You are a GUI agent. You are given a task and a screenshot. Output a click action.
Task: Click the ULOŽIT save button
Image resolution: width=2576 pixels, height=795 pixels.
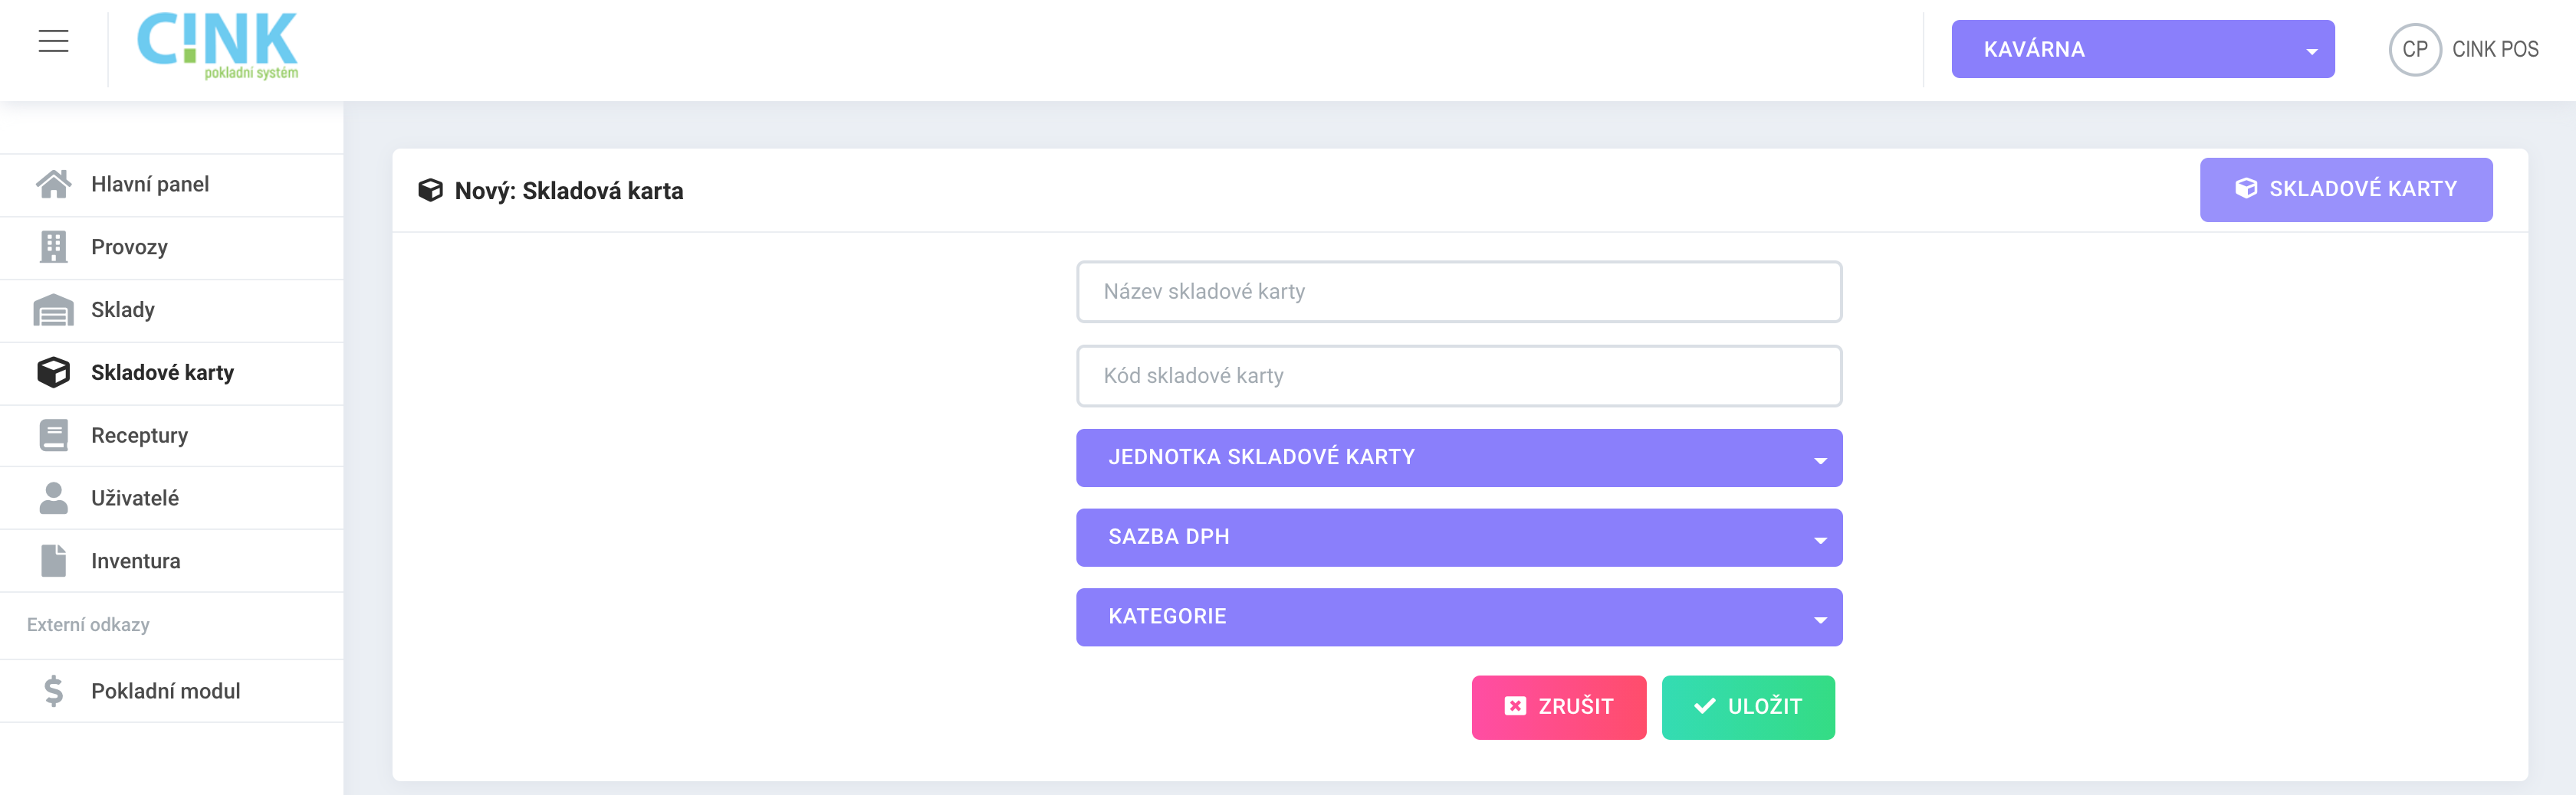pos(1747,707)
